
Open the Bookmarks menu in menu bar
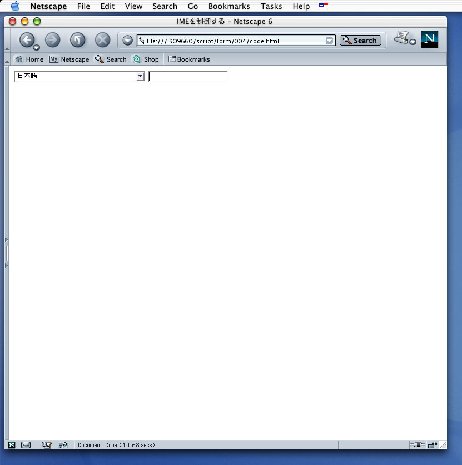tap(229, 6)
